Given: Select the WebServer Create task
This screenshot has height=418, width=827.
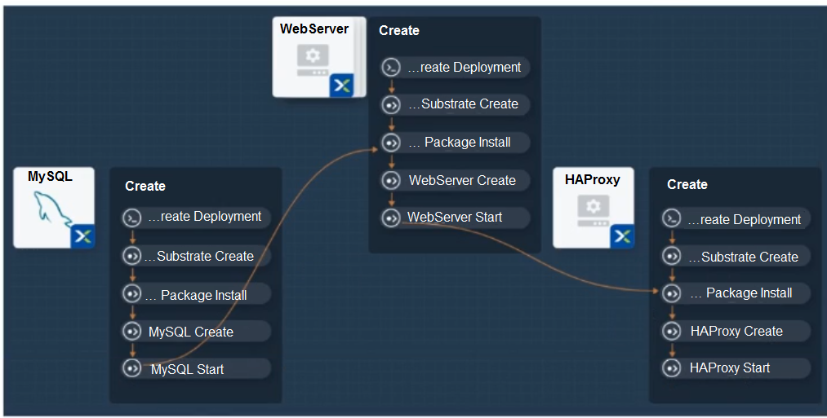Looking at the screenshot, I should click(x=456, y=180).
